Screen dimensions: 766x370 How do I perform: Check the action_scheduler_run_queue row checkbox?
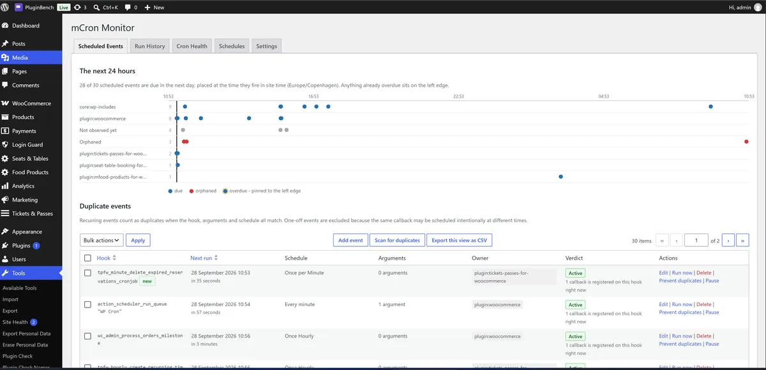click(x=88, y=304)
